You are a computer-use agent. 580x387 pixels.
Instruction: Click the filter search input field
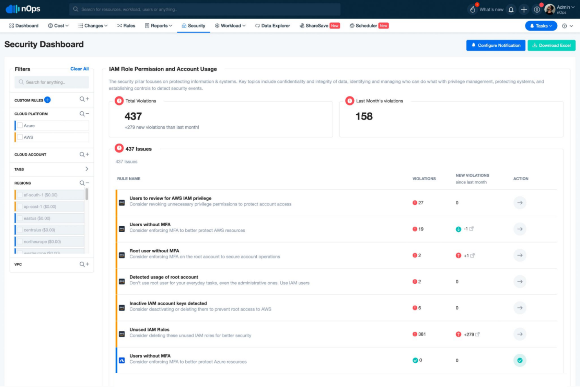(51, 82)
